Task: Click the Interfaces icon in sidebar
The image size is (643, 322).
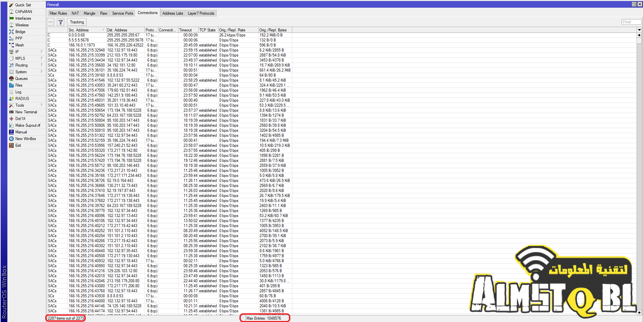Action: click(11, 18)
